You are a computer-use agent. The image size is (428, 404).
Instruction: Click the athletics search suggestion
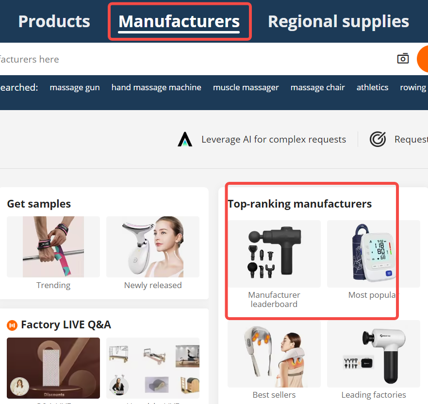372,88
